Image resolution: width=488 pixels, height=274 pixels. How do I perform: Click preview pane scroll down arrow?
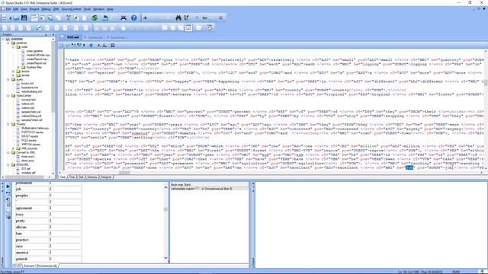[x=165, y=258]
